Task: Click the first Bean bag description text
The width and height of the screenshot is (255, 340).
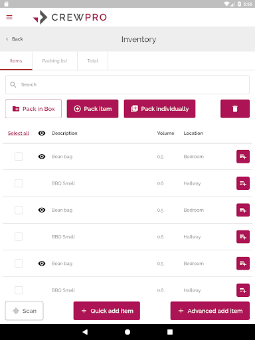Action: tap(62, 157)
